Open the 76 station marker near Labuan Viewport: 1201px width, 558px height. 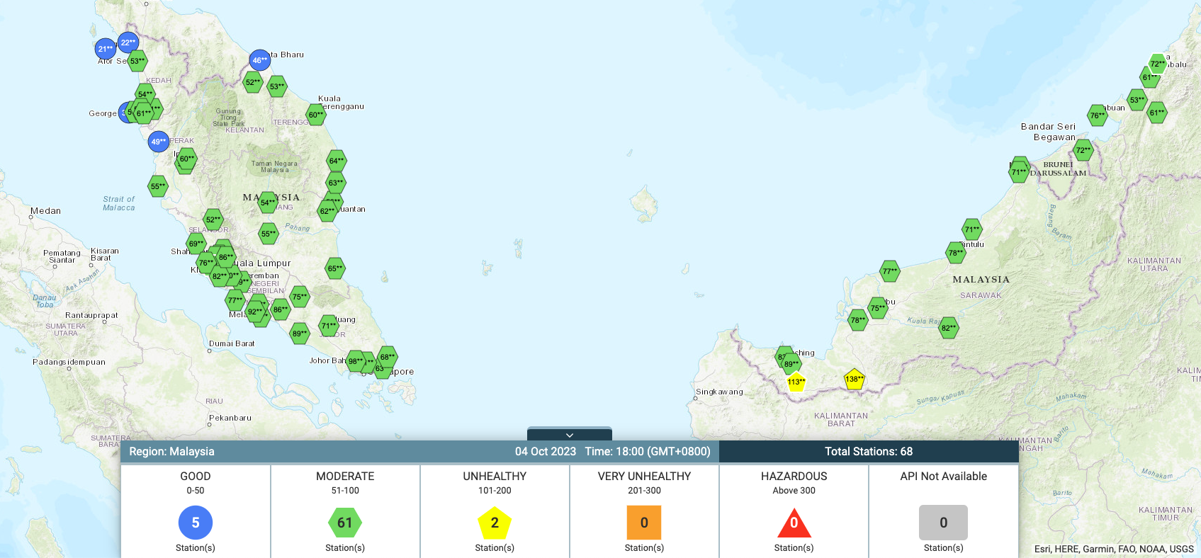pyautogui.click(x=1098, y=115)
